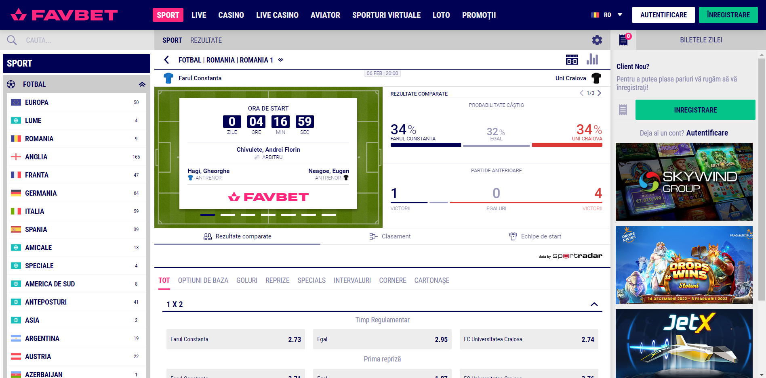This screenshot has width=766, height=378.
Task: Click the globe icon beside AMICALE
Action: click(16, 248)
